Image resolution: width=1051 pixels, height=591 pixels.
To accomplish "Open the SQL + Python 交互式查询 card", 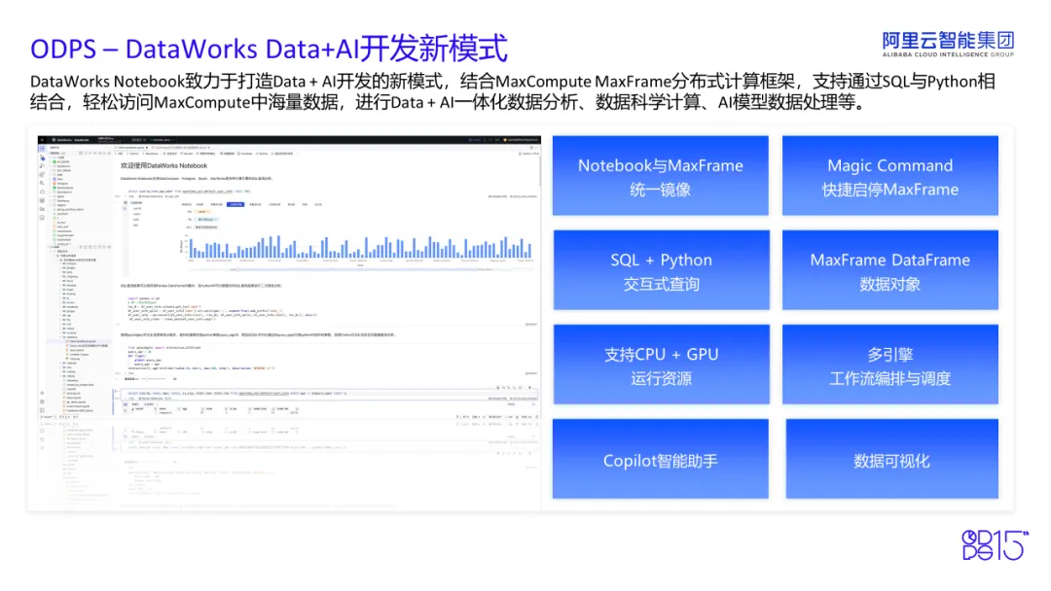I will [661, 269].
